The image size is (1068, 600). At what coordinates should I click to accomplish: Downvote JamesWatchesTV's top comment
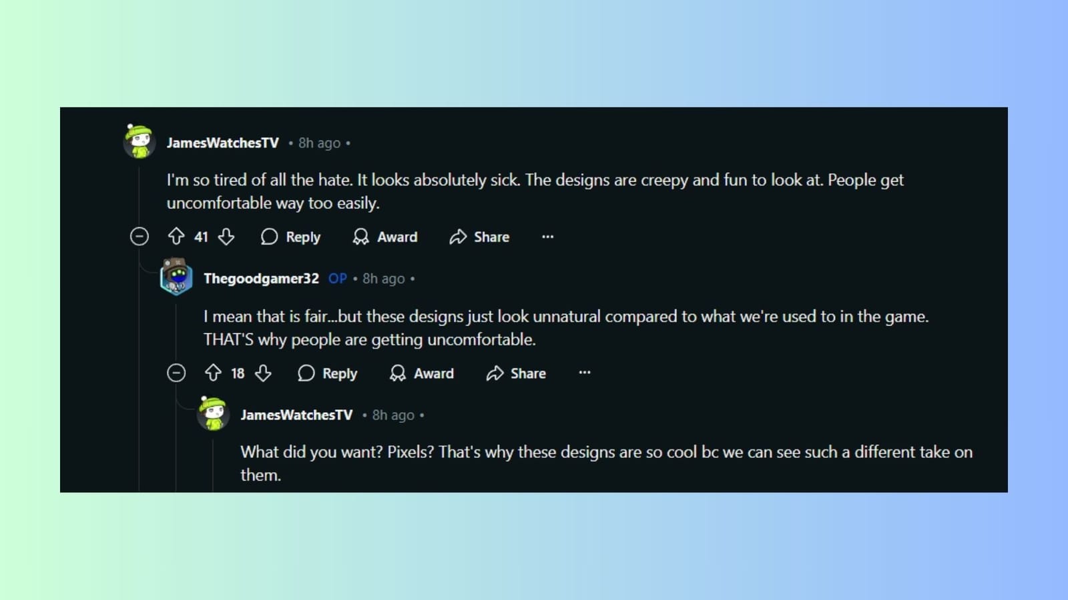[227, 237]
